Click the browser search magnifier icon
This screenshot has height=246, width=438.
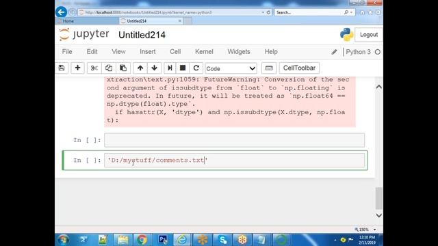(x=346, y=12)
